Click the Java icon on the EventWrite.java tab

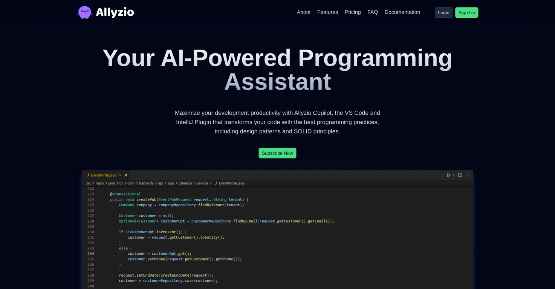point(88,175)
